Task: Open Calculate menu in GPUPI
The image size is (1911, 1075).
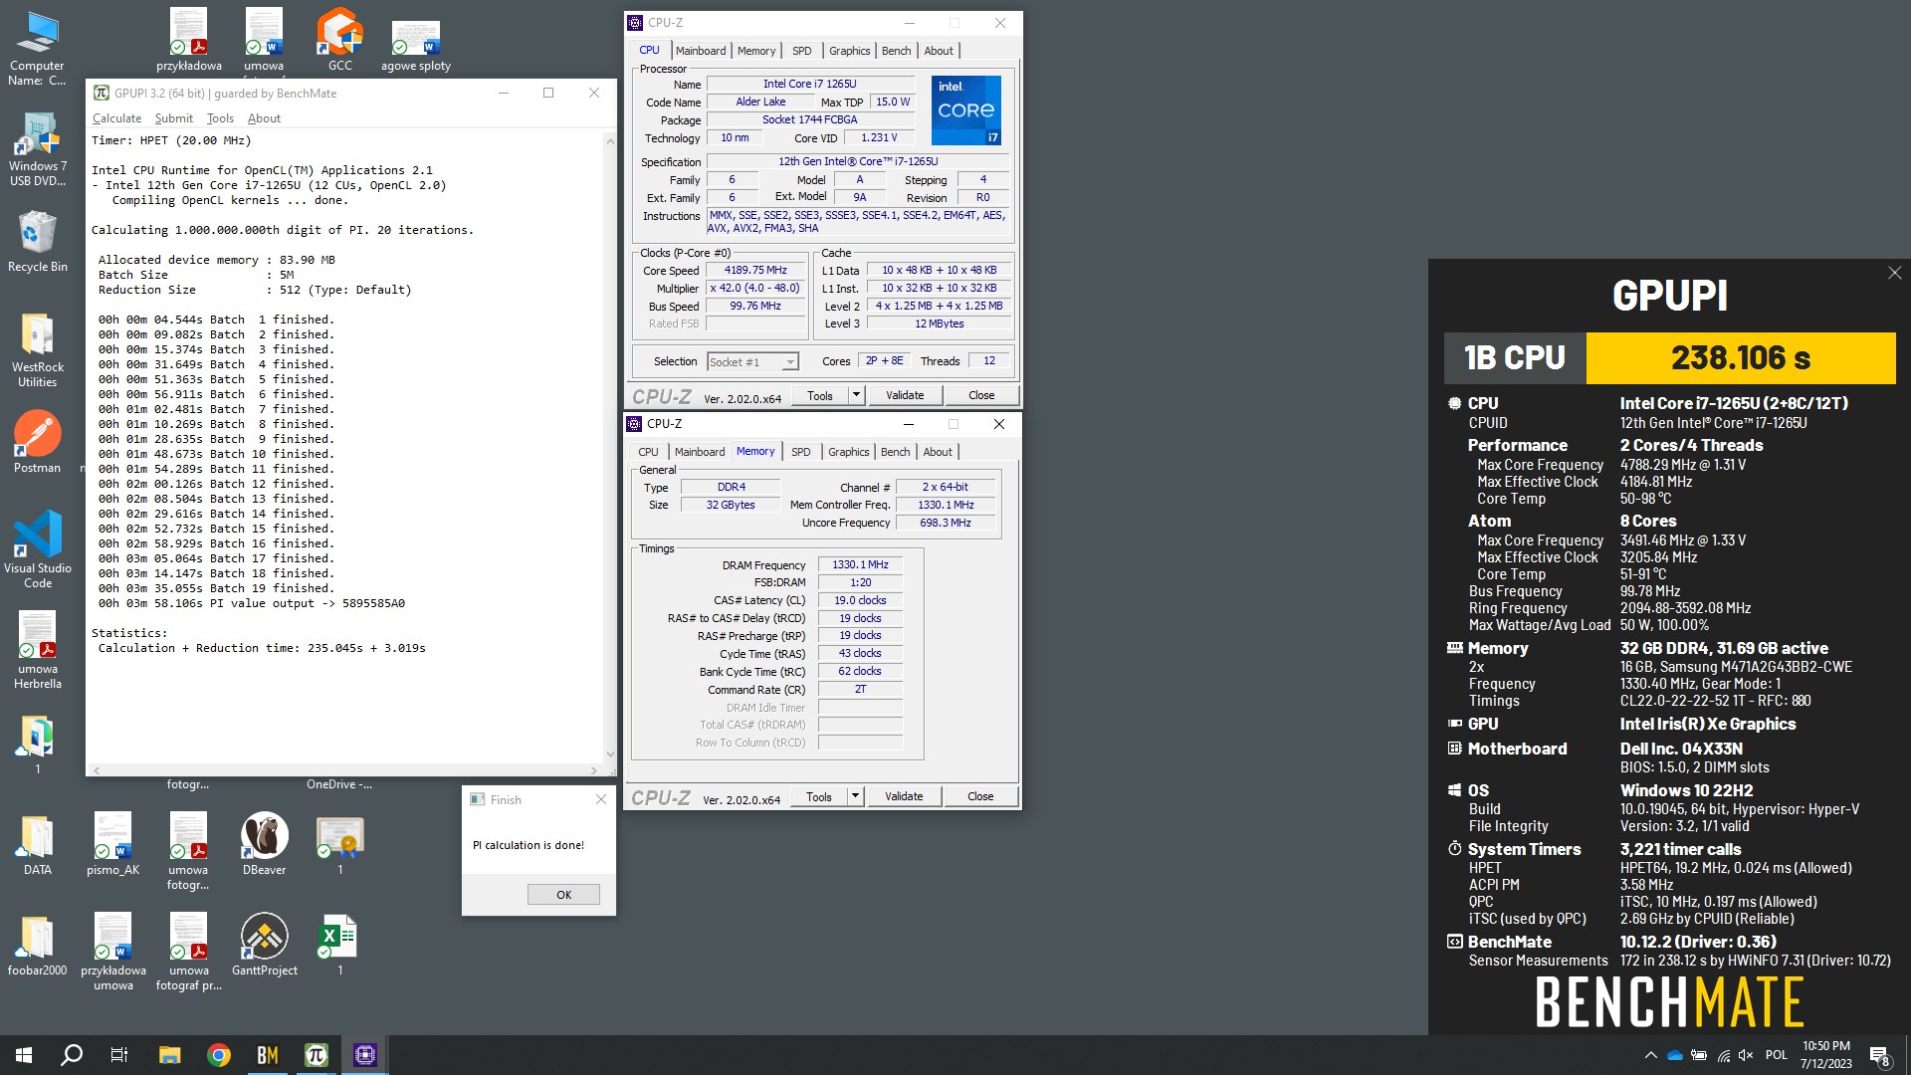Action: pos(116,118)
